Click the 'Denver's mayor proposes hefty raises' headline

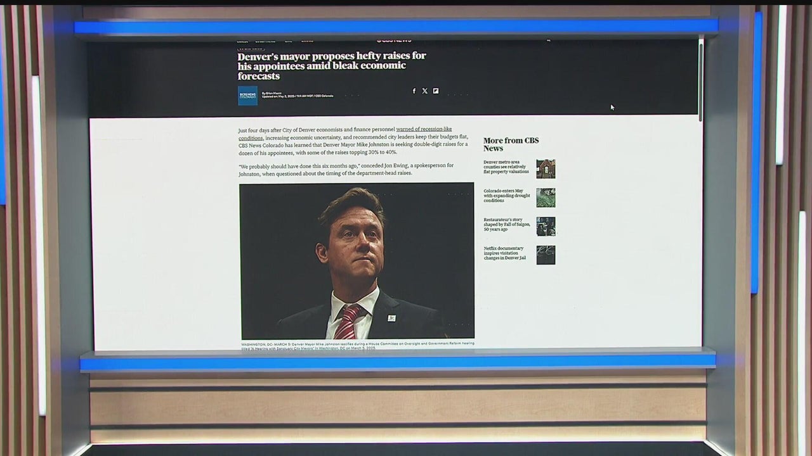tap(332, 66)
